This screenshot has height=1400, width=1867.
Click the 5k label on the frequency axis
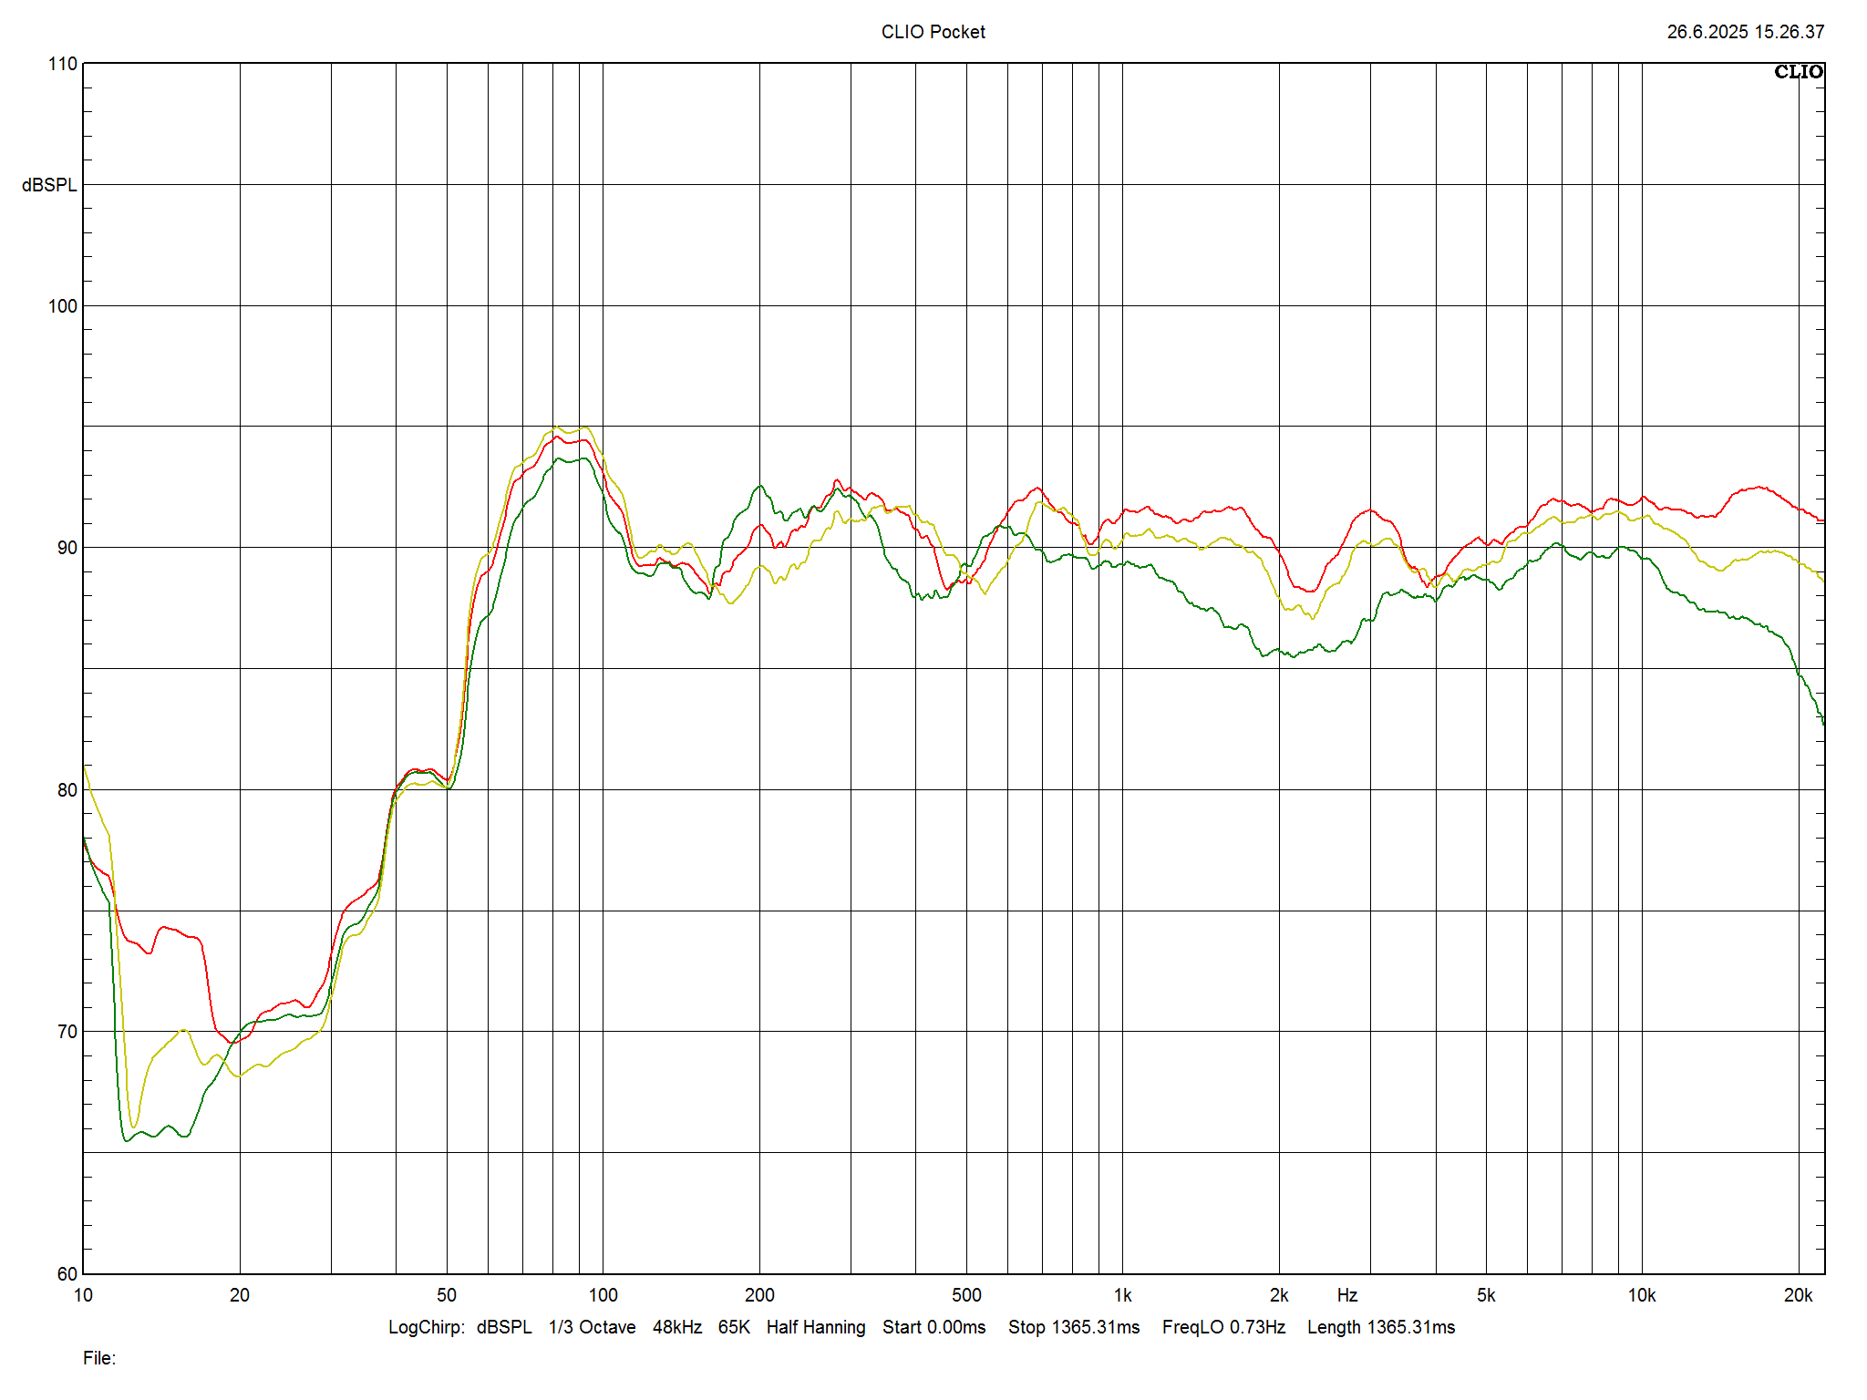click(x=1486, y=1295)
